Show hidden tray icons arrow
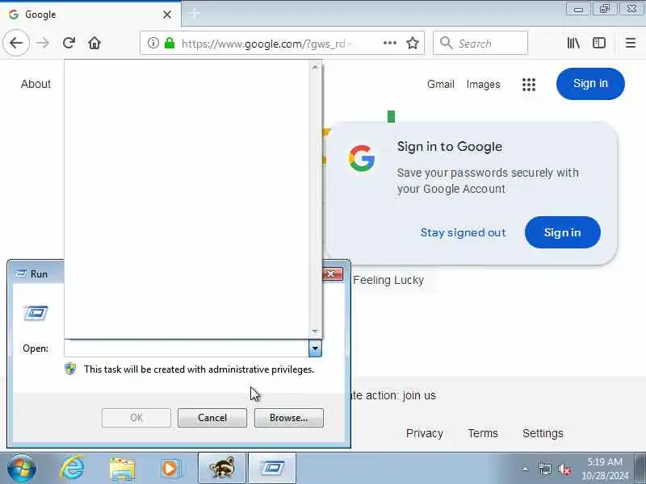646x484 pixels. point(525,469)
